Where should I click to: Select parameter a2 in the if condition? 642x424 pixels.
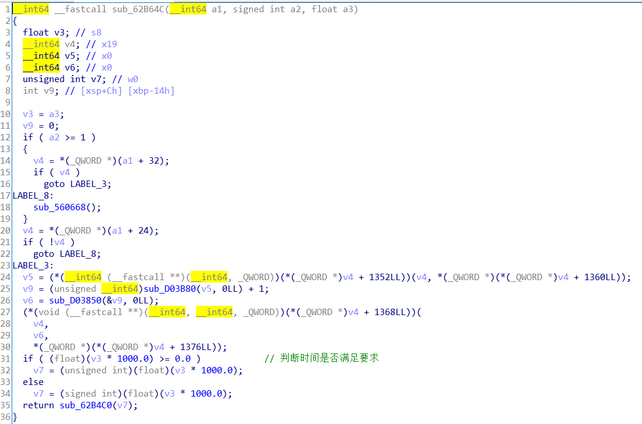(x=54, y=137)
